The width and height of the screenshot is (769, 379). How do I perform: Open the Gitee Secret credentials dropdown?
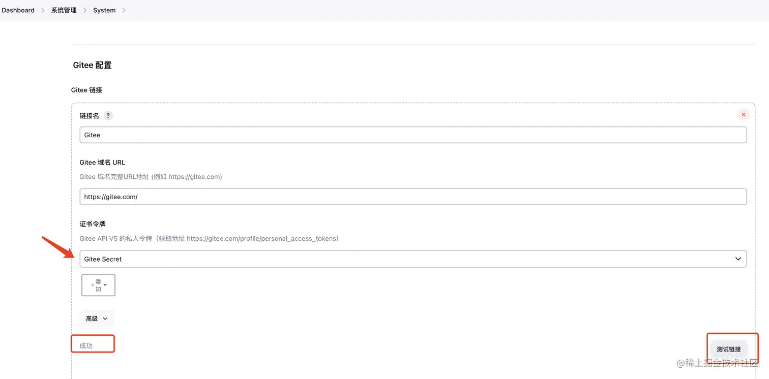coord(413,259)
